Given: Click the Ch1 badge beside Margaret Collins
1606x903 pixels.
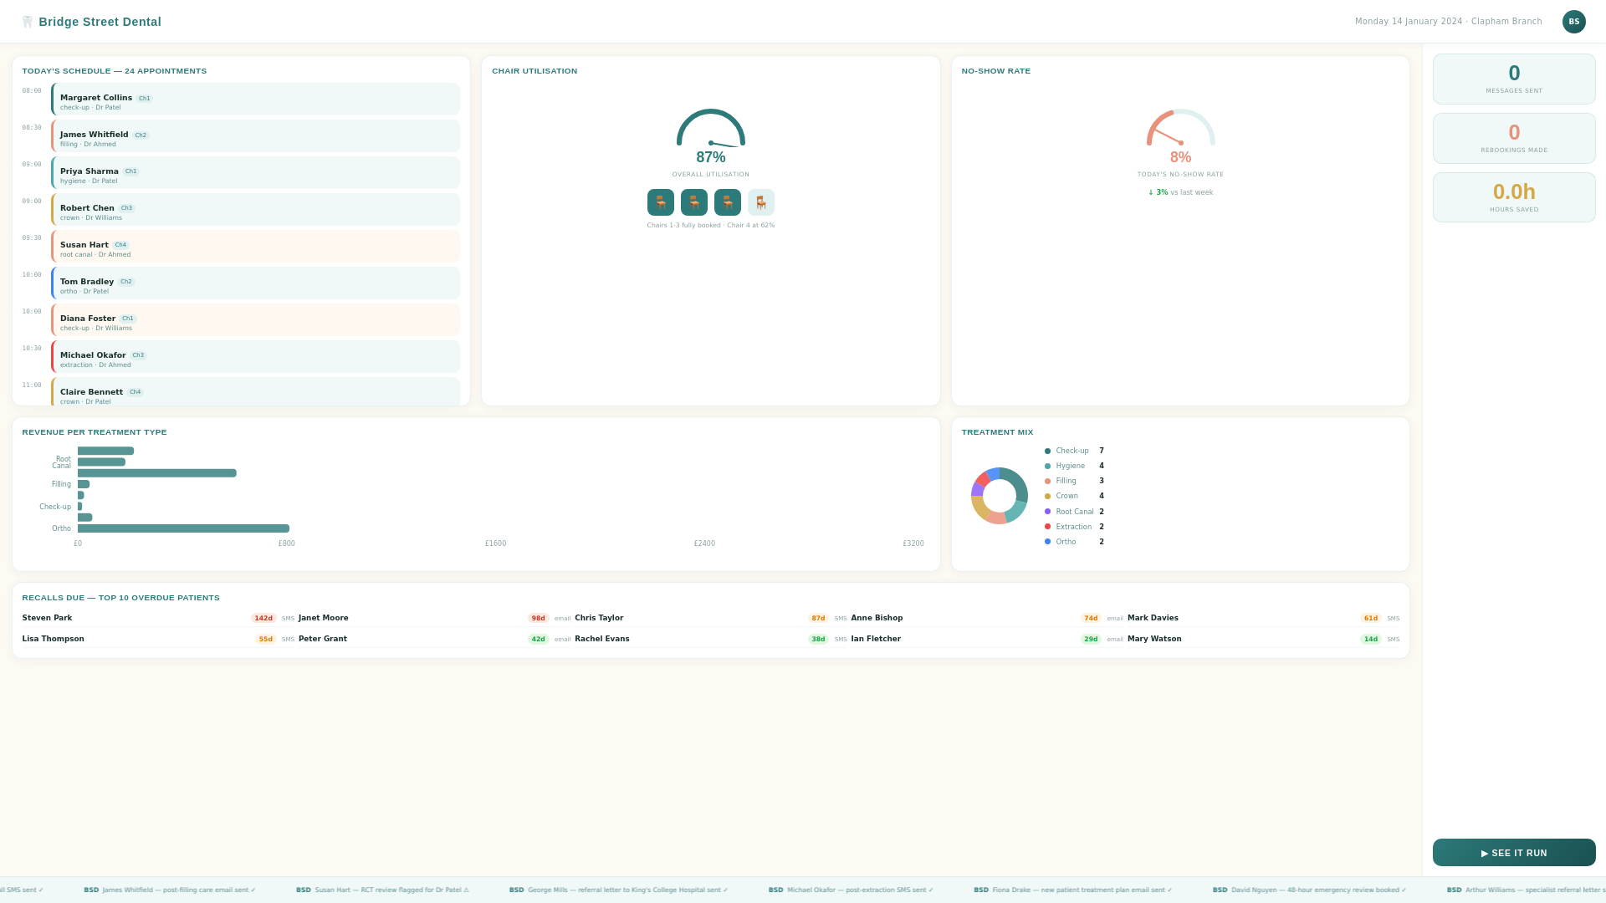Looking at the screenshot, I should click(145, 99).
